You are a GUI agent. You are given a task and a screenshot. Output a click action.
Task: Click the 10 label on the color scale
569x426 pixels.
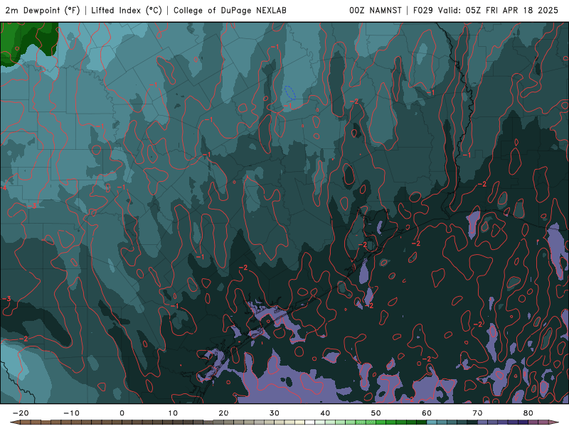tap(173, 413)
